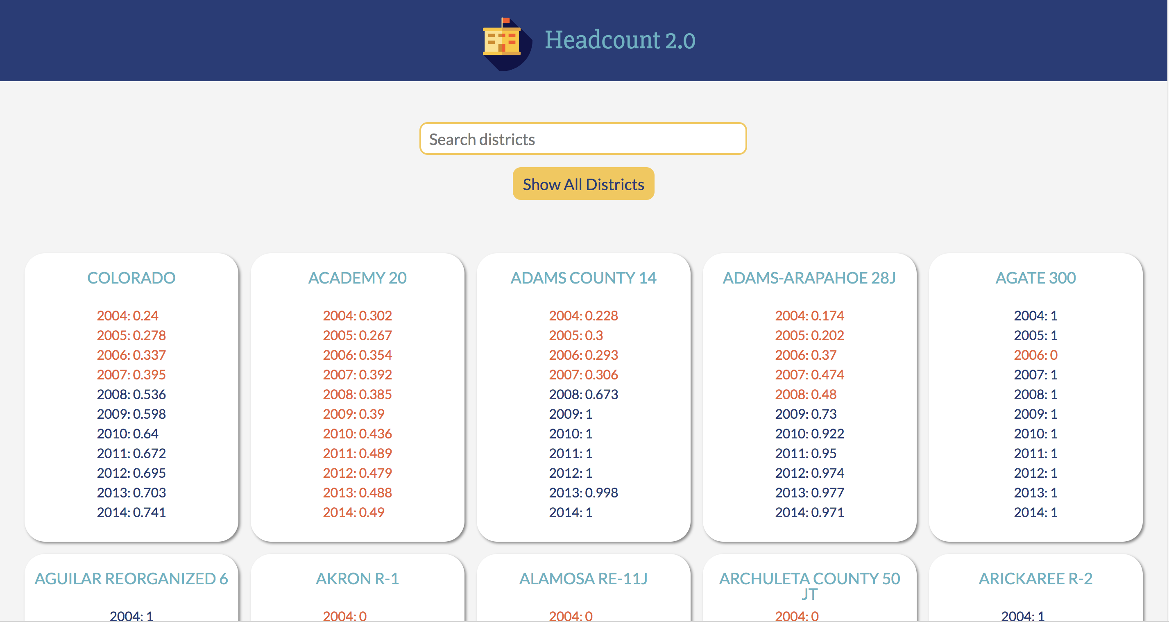Click '2005: 0.267' in ACADEMY 20

[358, 336]
